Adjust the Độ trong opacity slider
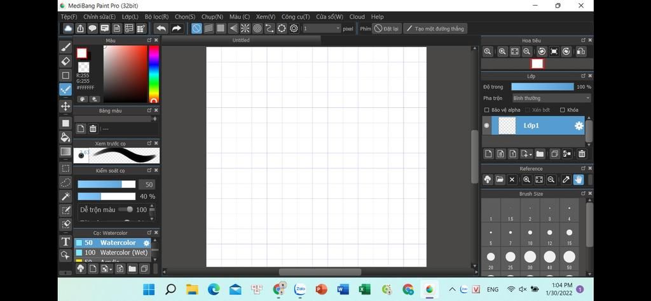Image resolution: width=651 pixels, height=301 pixels. (543, 86)
